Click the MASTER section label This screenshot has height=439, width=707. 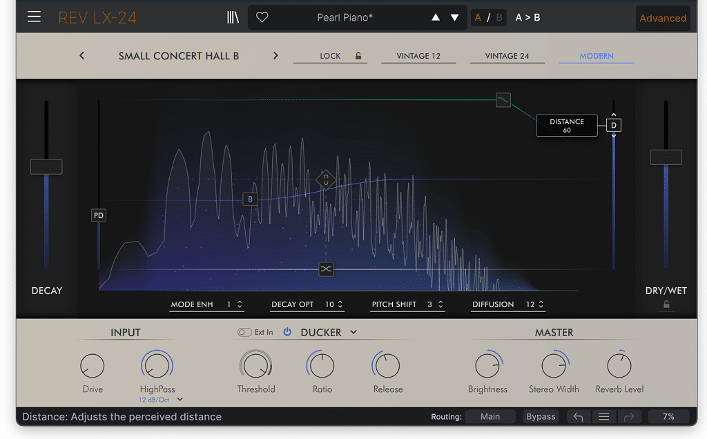pyautogui.click(x=554, y=332)
